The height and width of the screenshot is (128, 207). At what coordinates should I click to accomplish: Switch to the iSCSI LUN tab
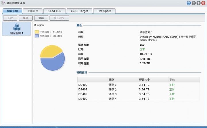(x=55, y=11)
